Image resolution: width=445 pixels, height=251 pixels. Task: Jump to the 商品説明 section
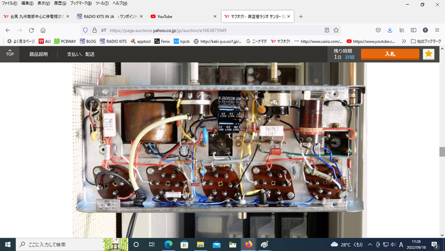point(40,54)
